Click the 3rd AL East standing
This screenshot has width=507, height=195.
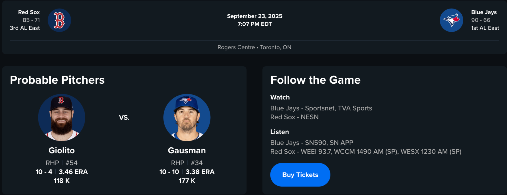(x=25, y=28)
